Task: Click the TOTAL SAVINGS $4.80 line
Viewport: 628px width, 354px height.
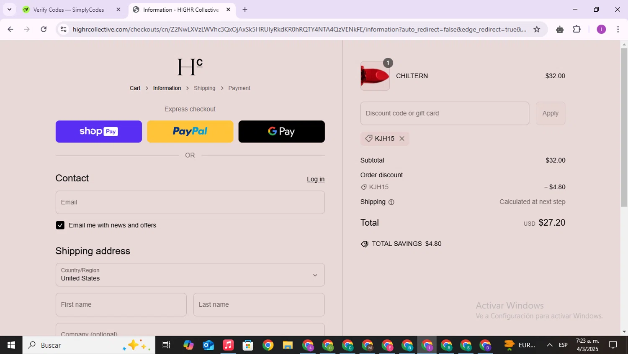Action: coord(401,244)
